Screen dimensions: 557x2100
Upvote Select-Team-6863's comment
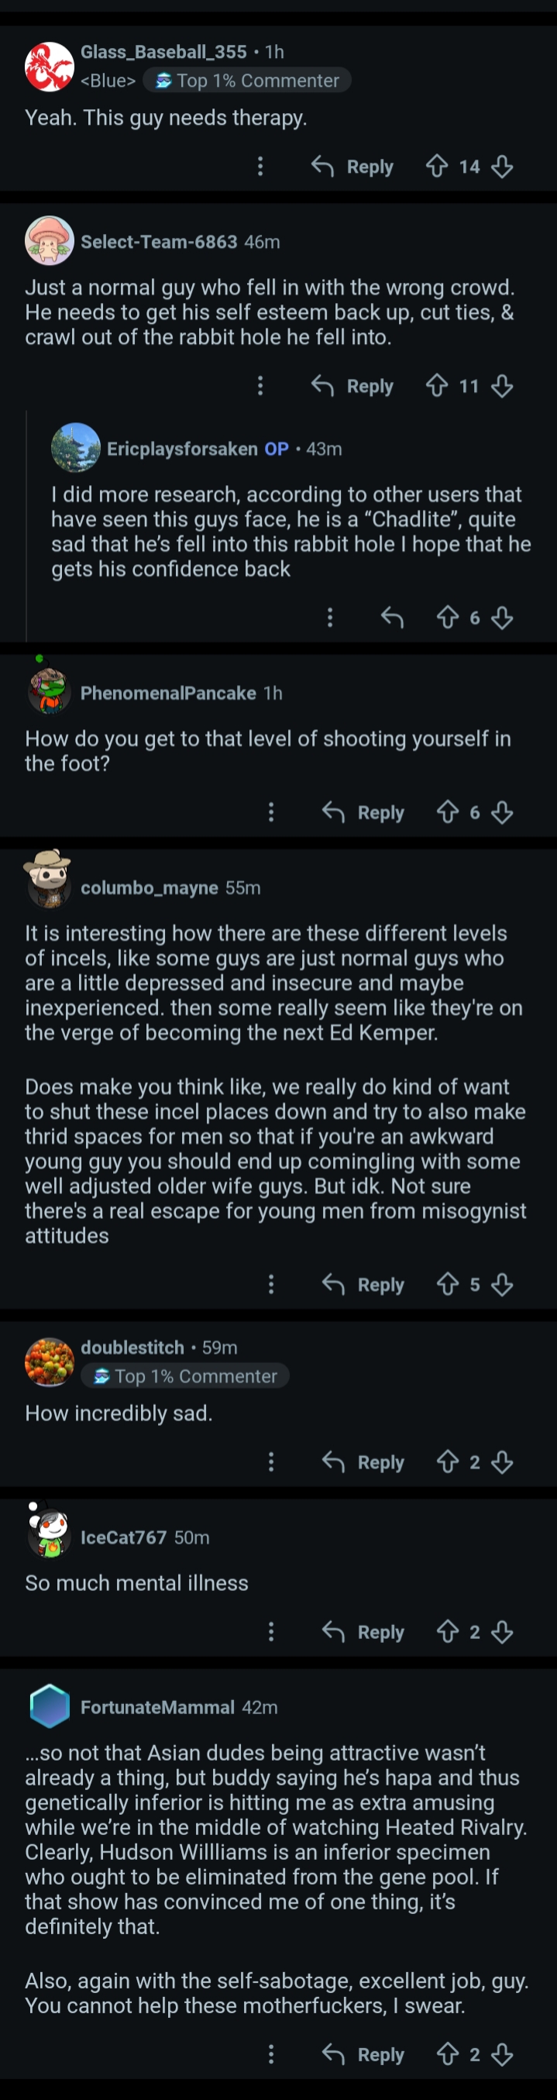437,386
